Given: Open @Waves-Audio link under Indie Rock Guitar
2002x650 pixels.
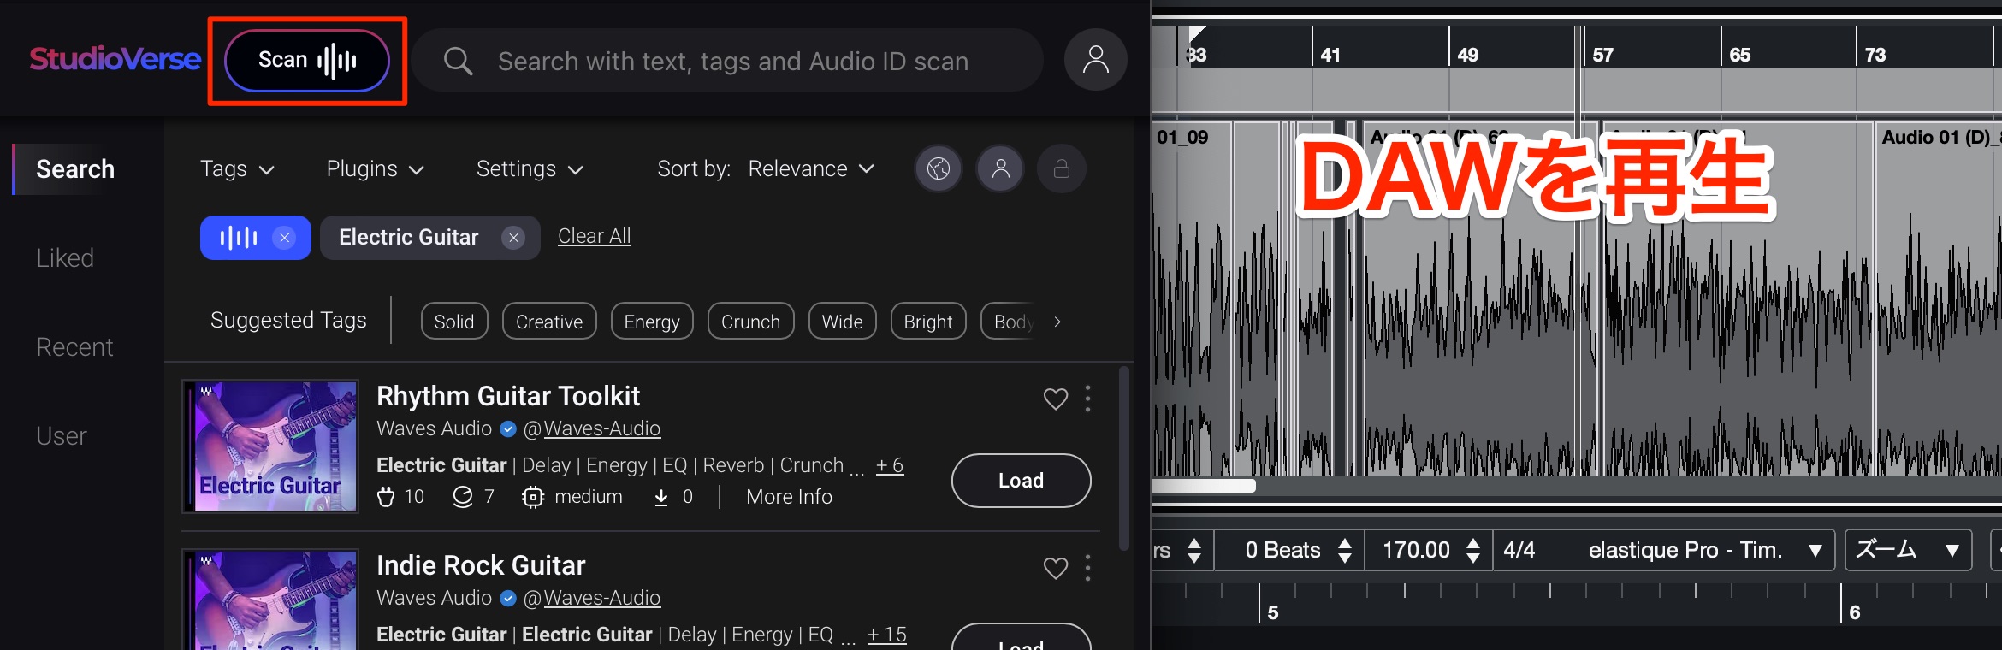Looking at the screenshot, I should pos(602,598).
